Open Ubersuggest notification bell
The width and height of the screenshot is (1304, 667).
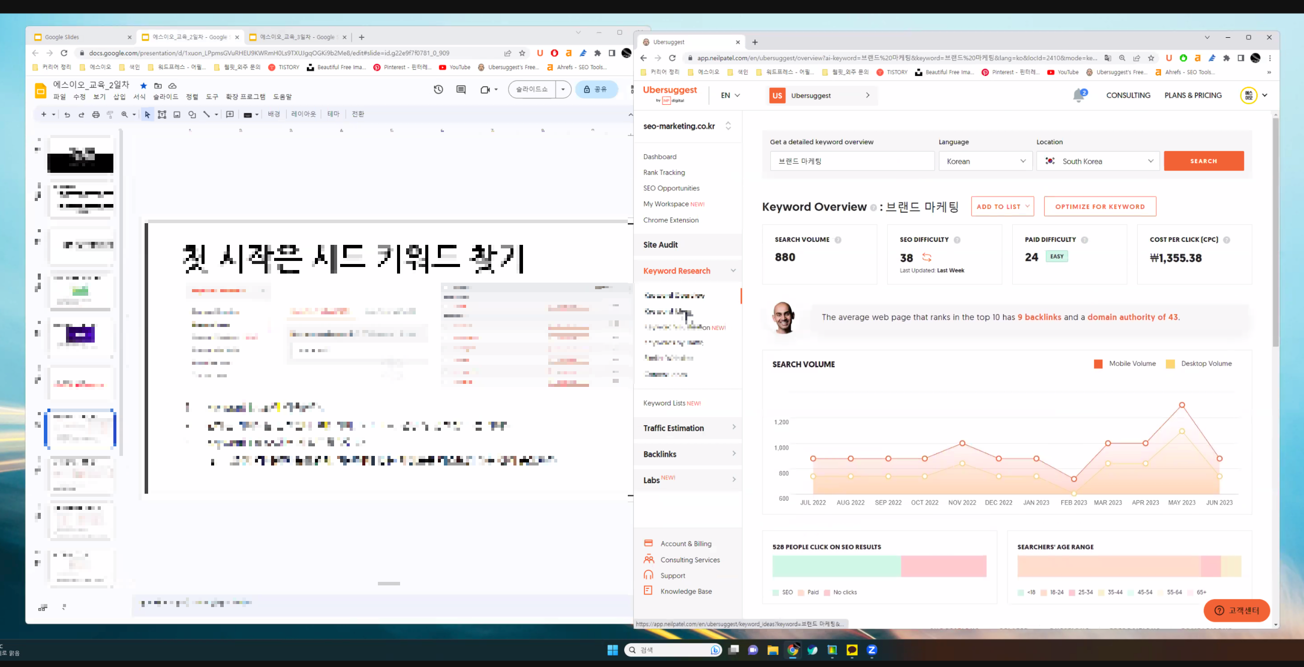1078,95
